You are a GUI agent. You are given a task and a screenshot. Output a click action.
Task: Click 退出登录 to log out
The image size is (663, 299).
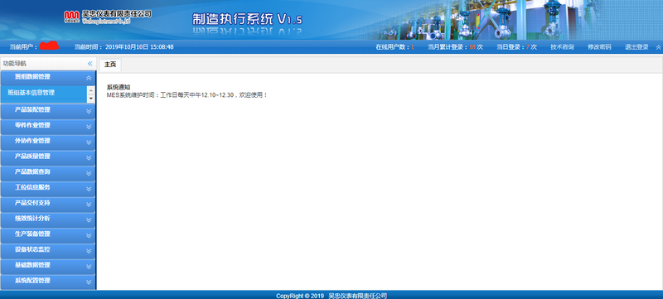636,47
